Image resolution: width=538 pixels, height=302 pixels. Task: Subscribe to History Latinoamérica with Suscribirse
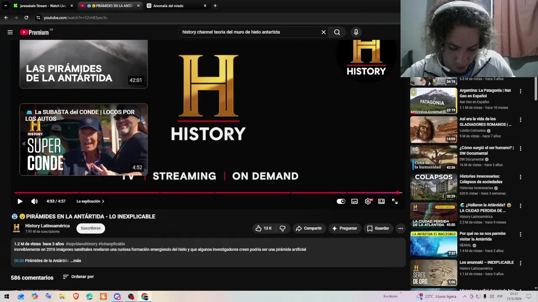[x=91, y=228]
